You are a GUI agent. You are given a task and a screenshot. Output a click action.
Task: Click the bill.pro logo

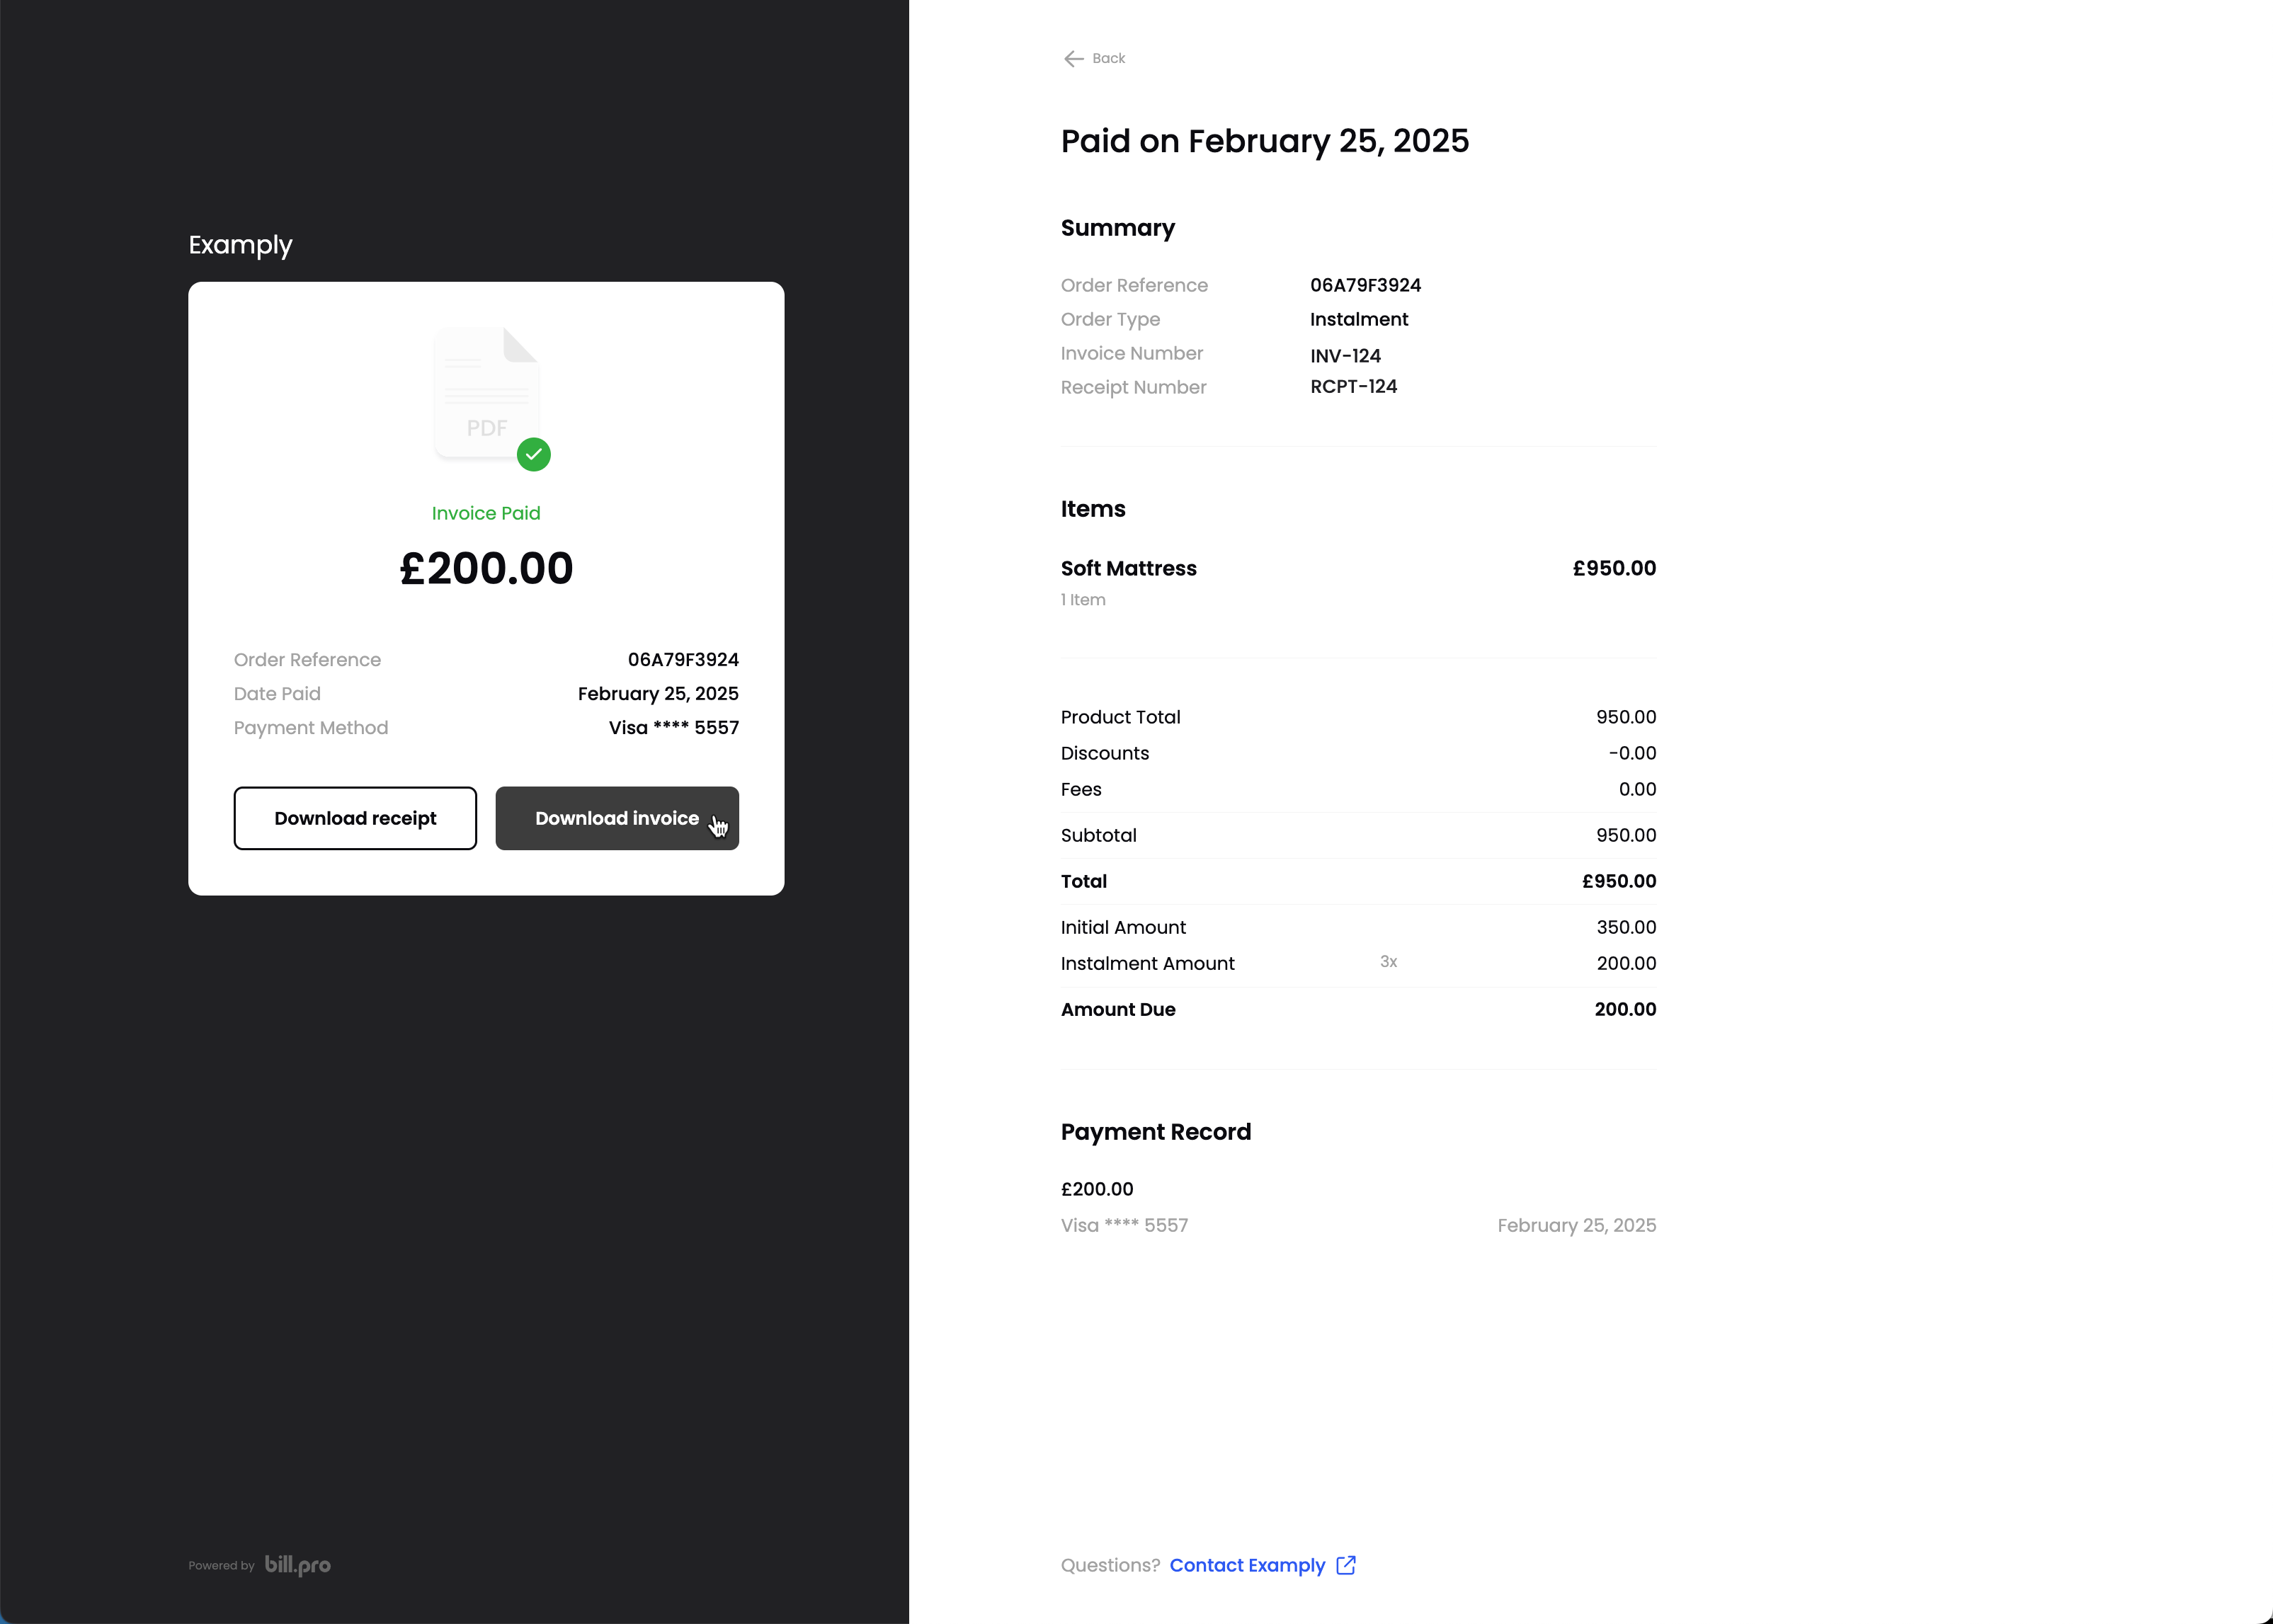[297, 1565]
